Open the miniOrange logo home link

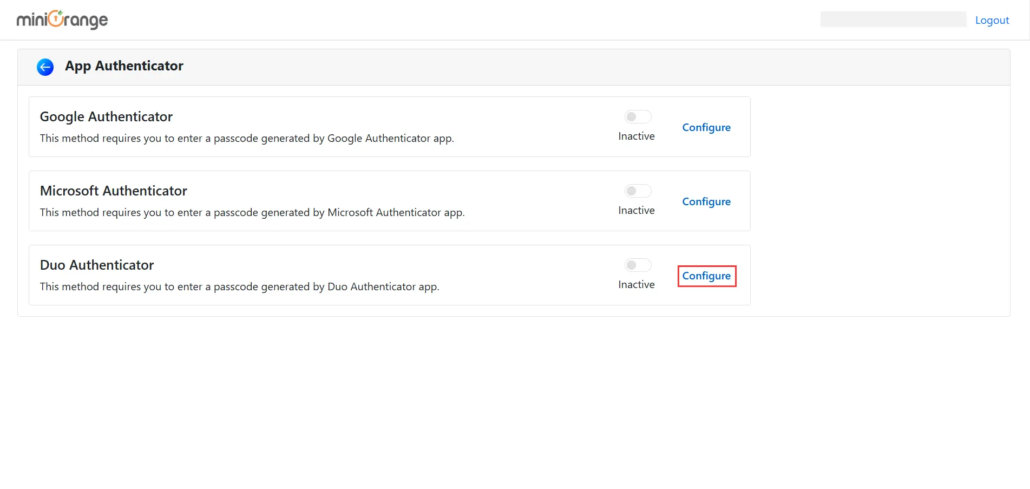point(62,19)
